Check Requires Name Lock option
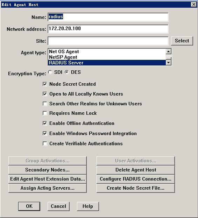Screen dimensions: 198x218 45,113
